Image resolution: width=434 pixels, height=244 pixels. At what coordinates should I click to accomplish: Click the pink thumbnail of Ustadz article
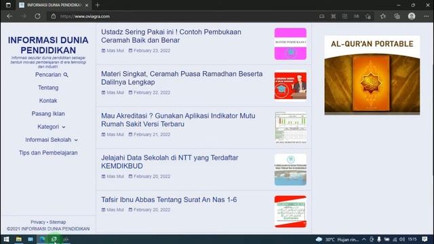(x=290, y=43)
